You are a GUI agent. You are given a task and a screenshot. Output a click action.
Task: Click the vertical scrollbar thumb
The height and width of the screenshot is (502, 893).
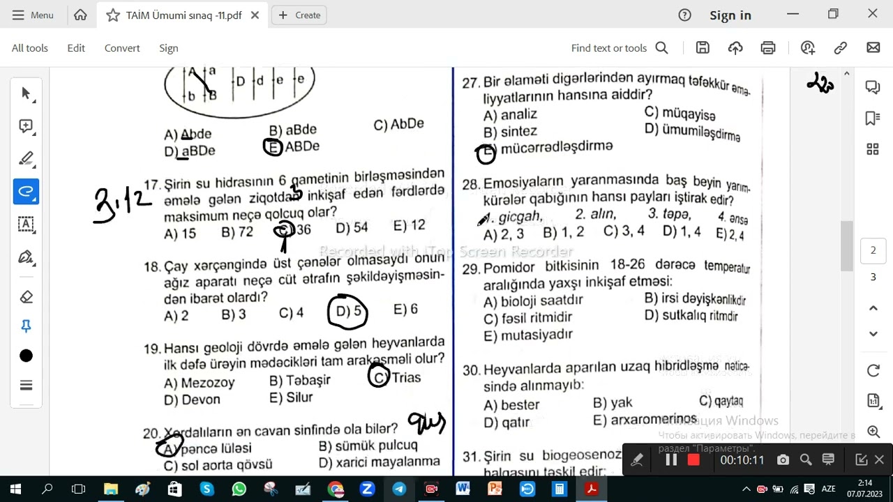[x=846, y=245]
